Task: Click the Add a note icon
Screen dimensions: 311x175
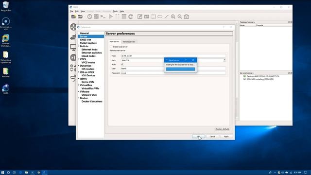Action: (x=140, y=17)
